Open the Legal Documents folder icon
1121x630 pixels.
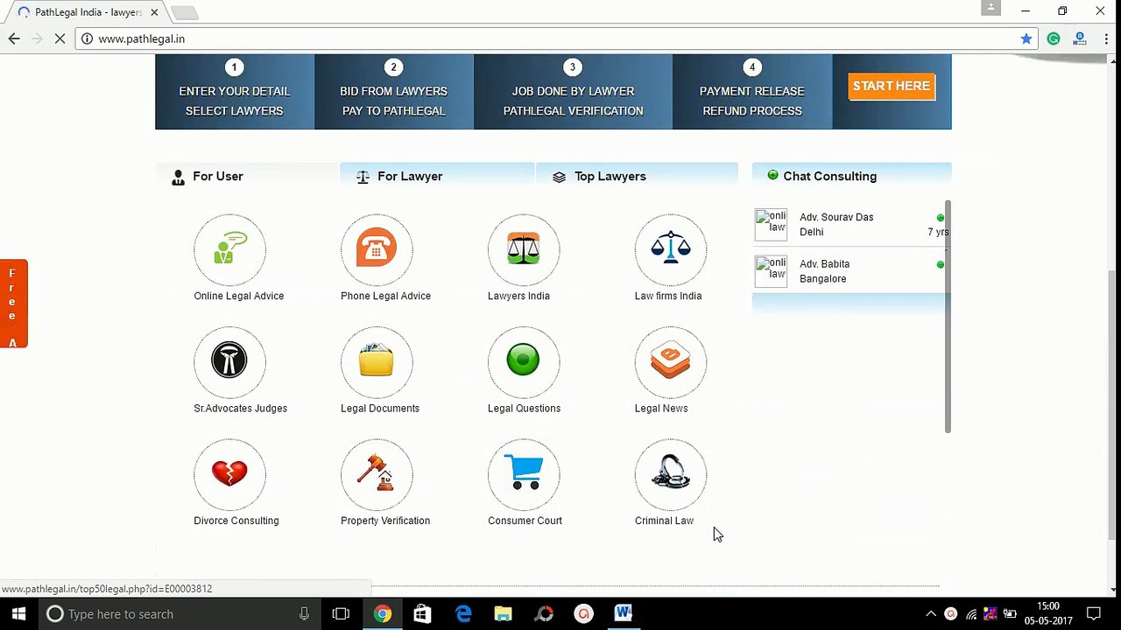pos(377,362)
